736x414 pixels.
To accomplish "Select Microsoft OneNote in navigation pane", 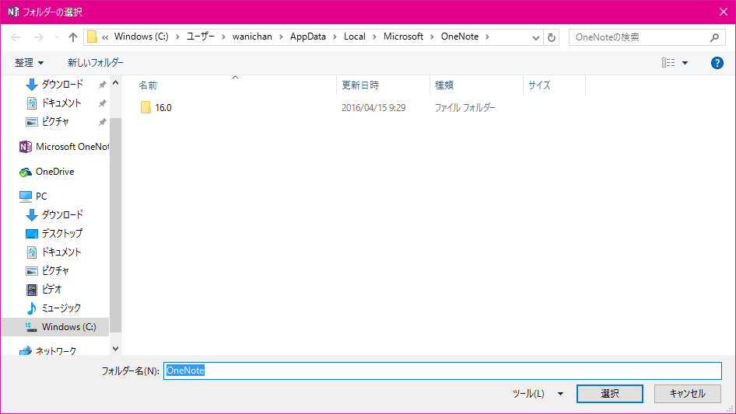I will [64, 147].
